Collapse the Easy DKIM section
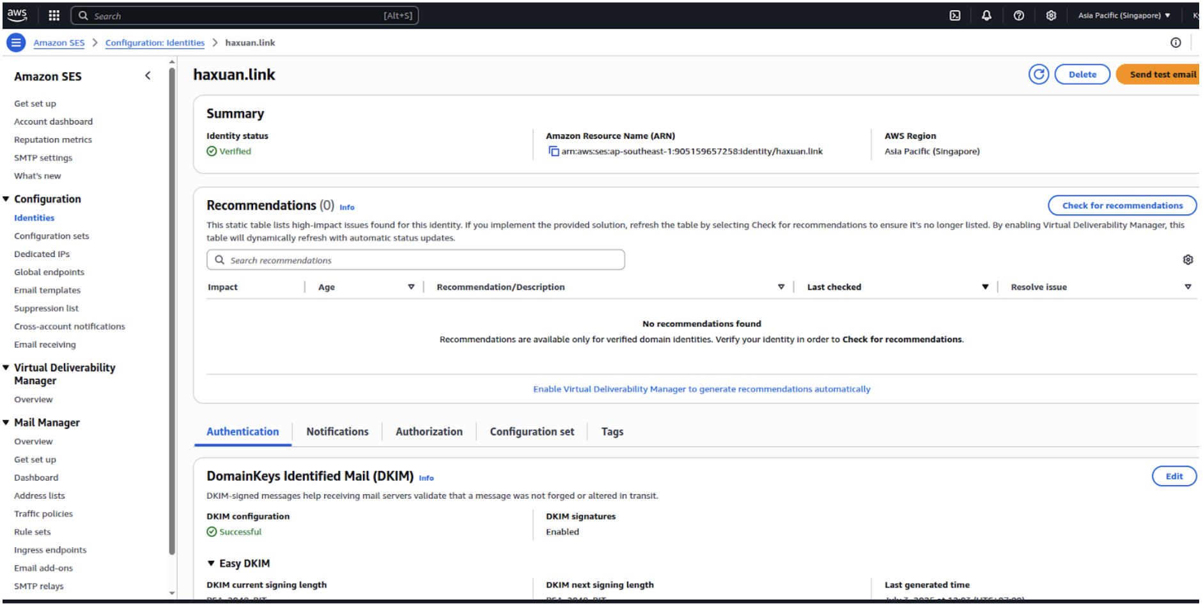The image size is (1203, 606). click(x=211, y=563)
